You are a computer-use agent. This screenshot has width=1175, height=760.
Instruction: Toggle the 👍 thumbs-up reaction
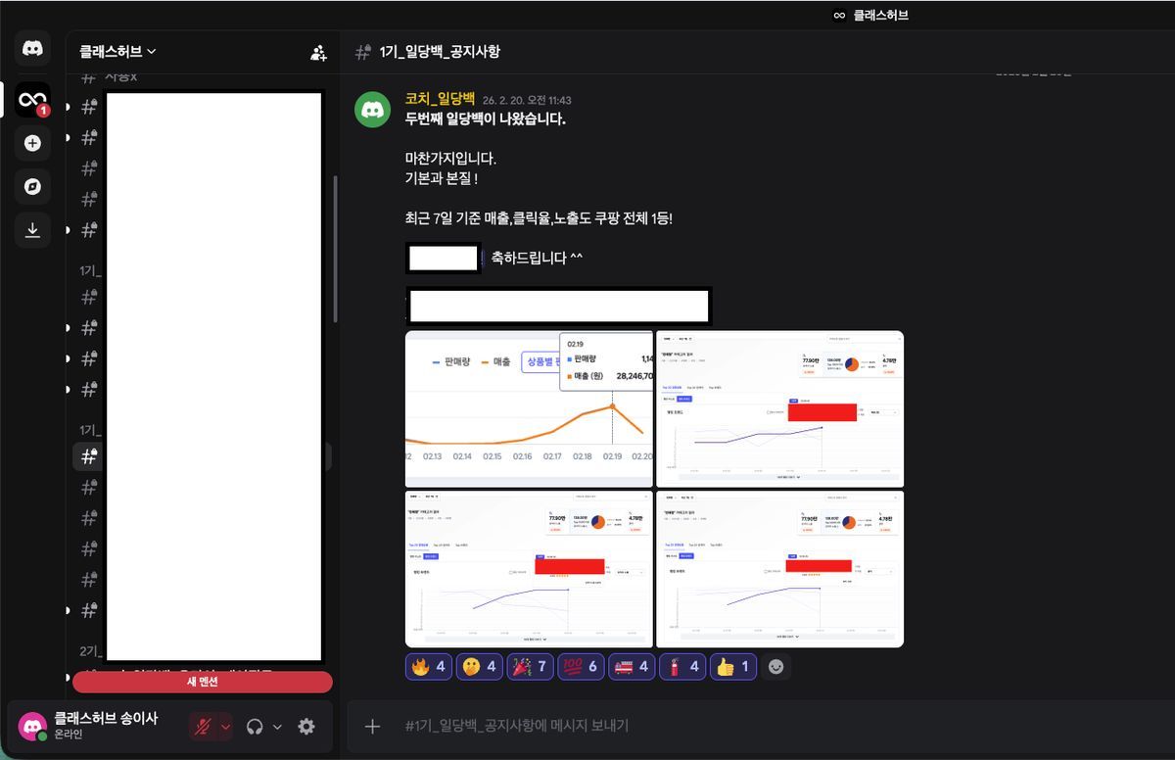coord(732,667)
